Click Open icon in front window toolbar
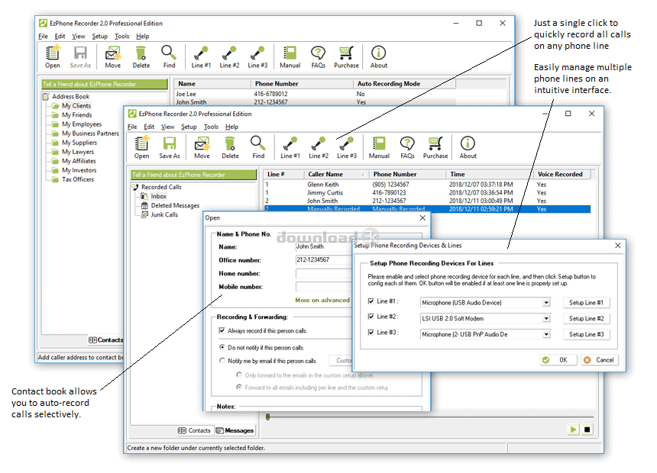The height and width of the screenshot is (473, 657). click(141, 147)
